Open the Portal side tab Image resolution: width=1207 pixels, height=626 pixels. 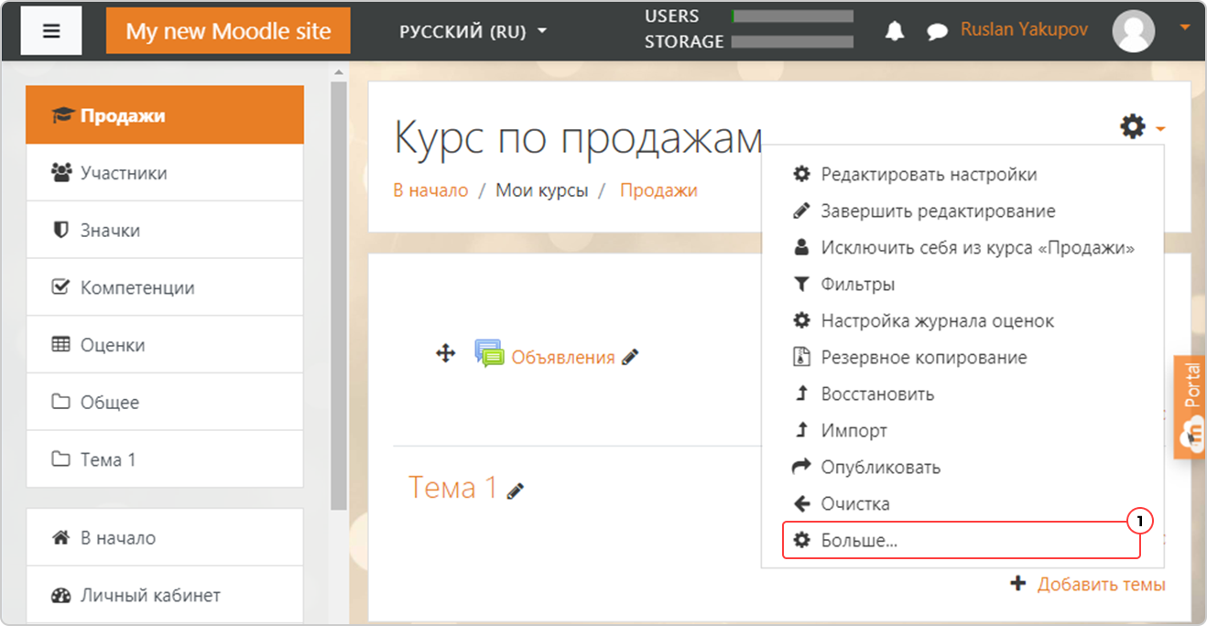1190,406
